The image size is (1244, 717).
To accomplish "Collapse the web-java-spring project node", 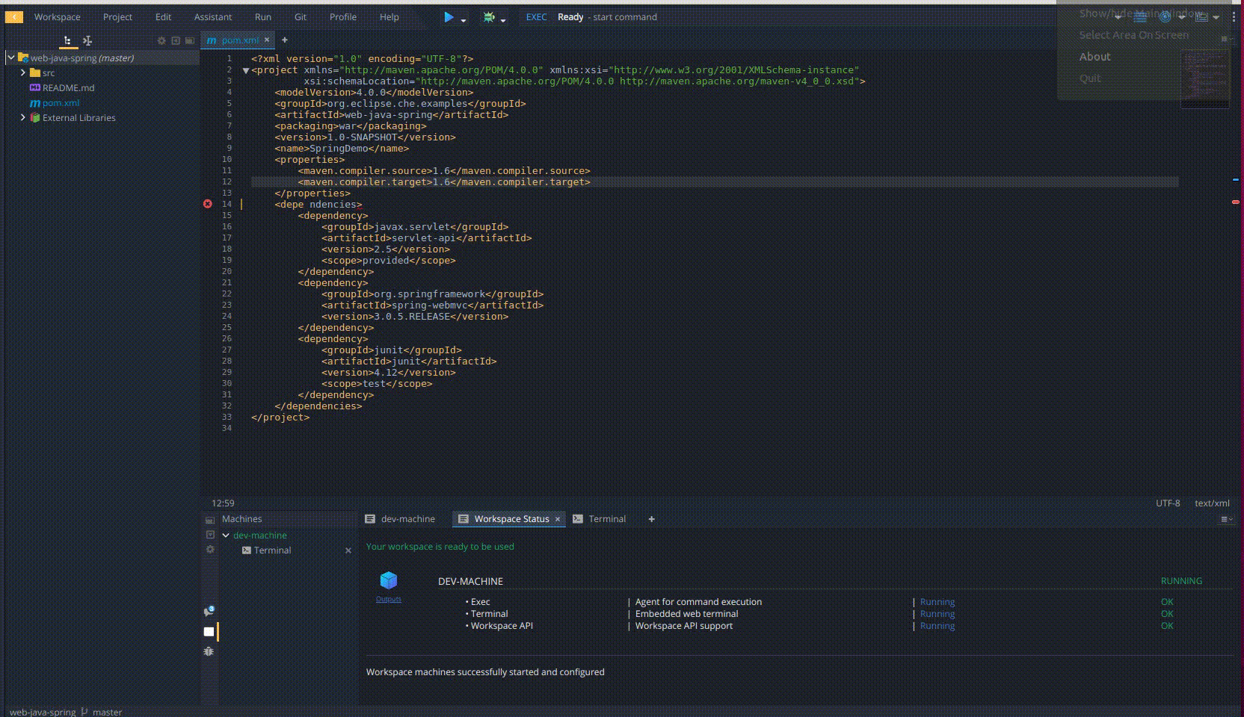I will click(x=11, y=57).
